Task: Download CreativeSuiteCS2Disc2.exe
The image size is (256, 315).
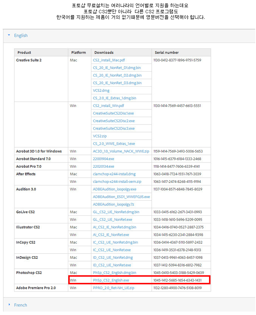Action: point(114,121)
